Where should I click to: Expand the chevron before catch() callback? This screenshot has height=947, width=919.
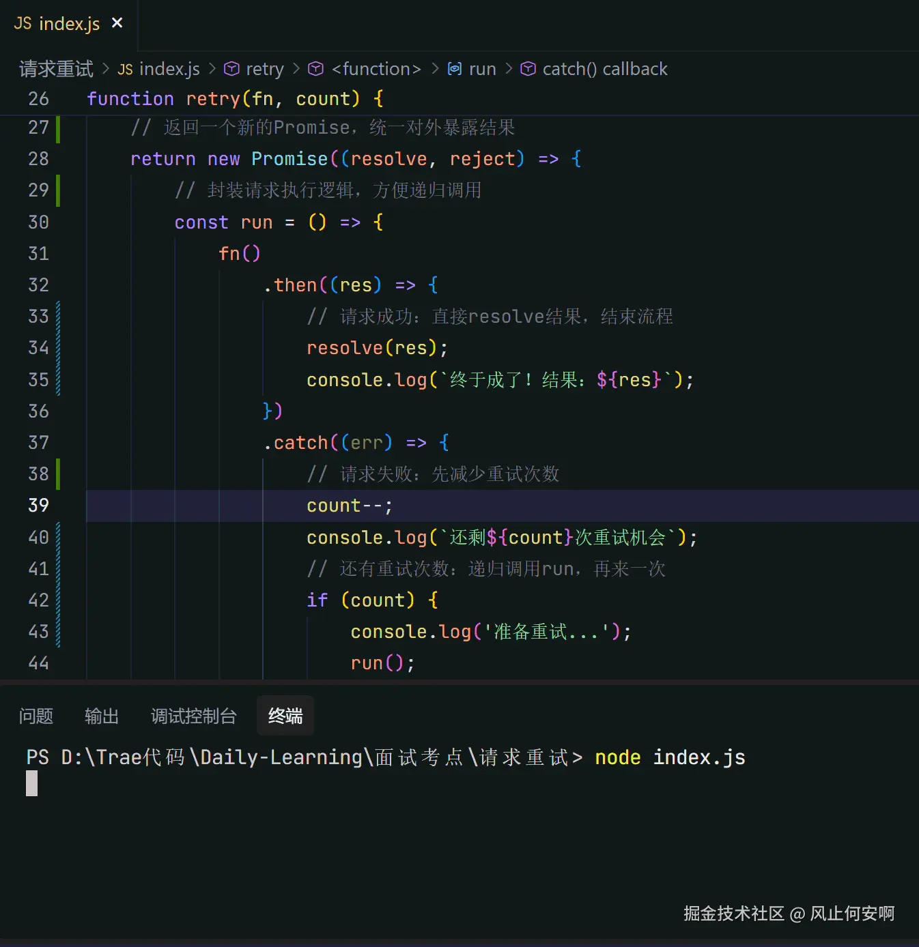pos(508,68)
